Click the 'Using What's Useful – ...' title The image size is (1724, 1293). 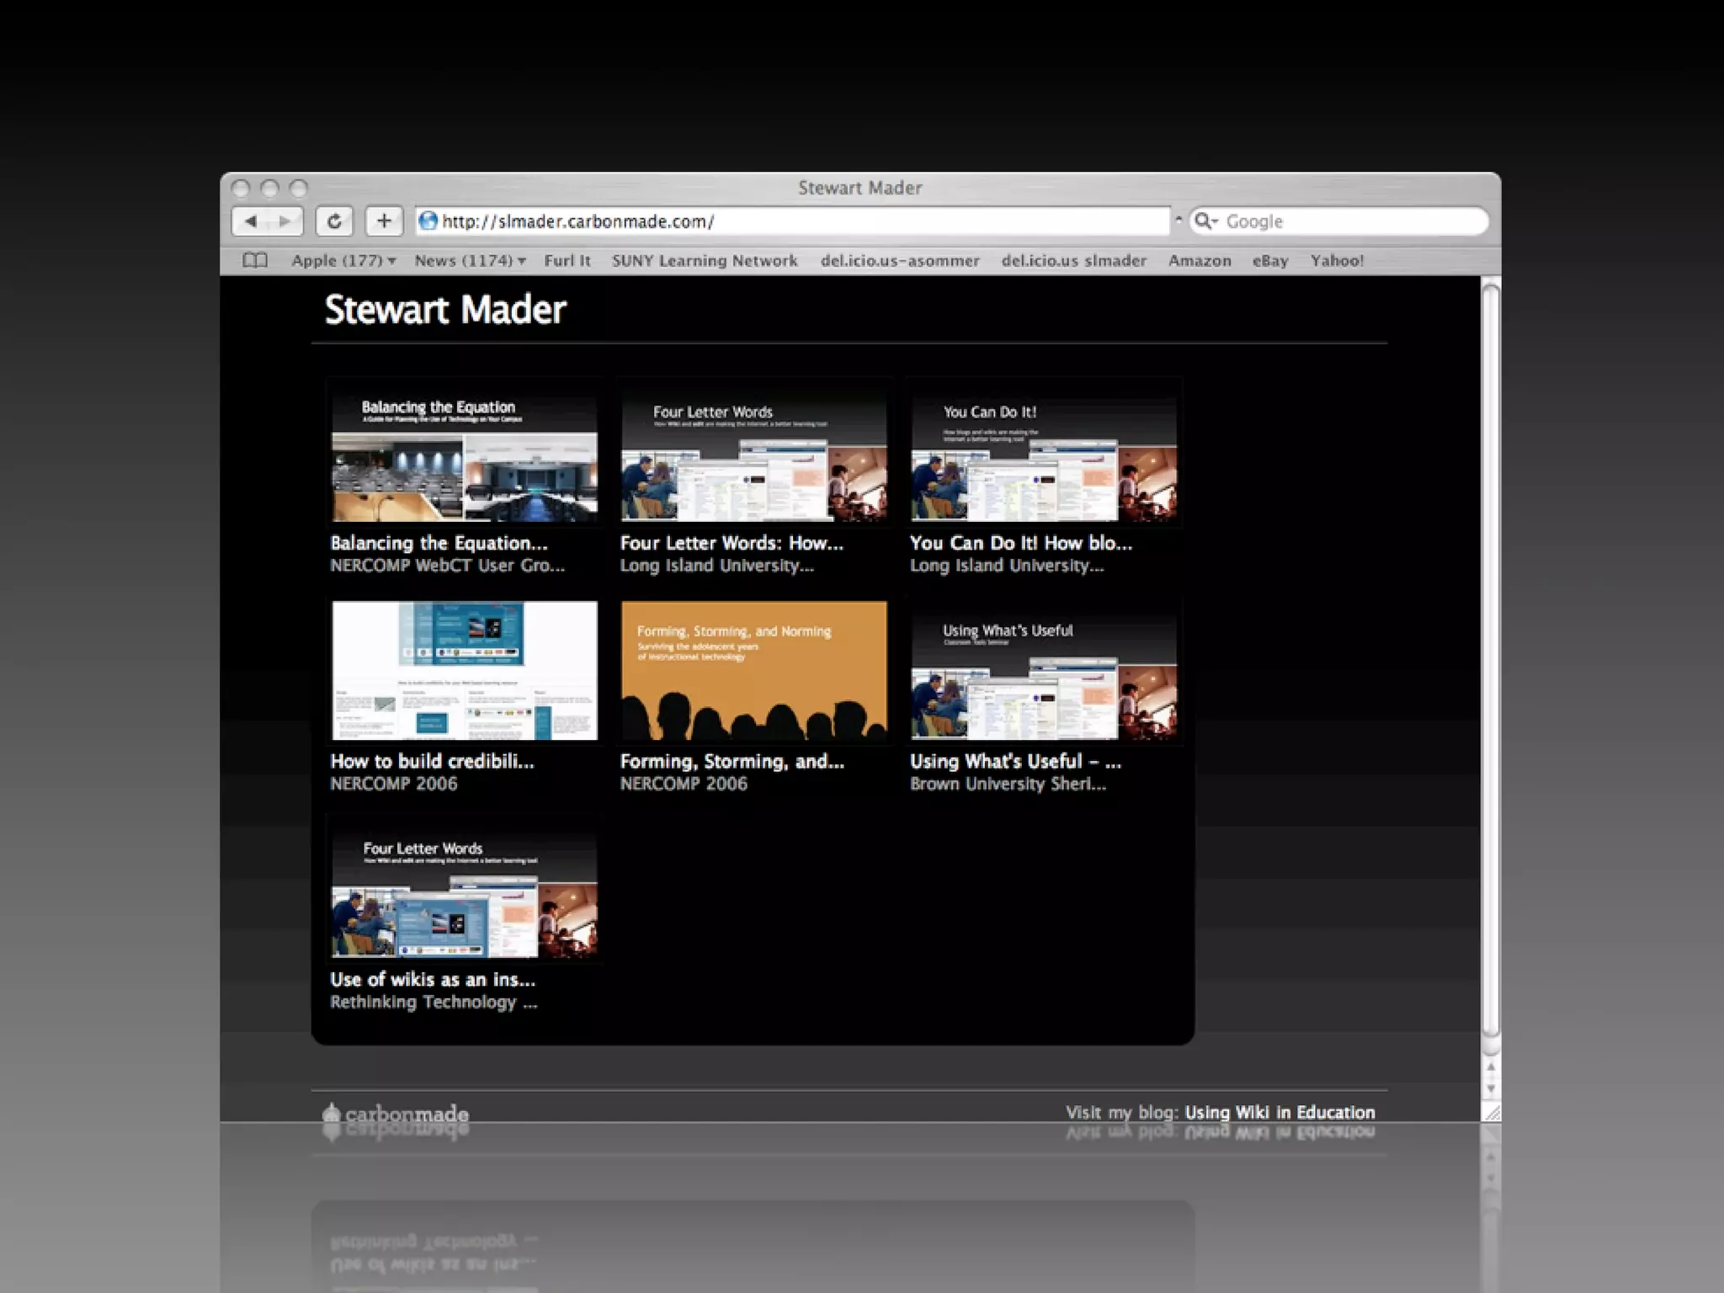click(1015, 761)
